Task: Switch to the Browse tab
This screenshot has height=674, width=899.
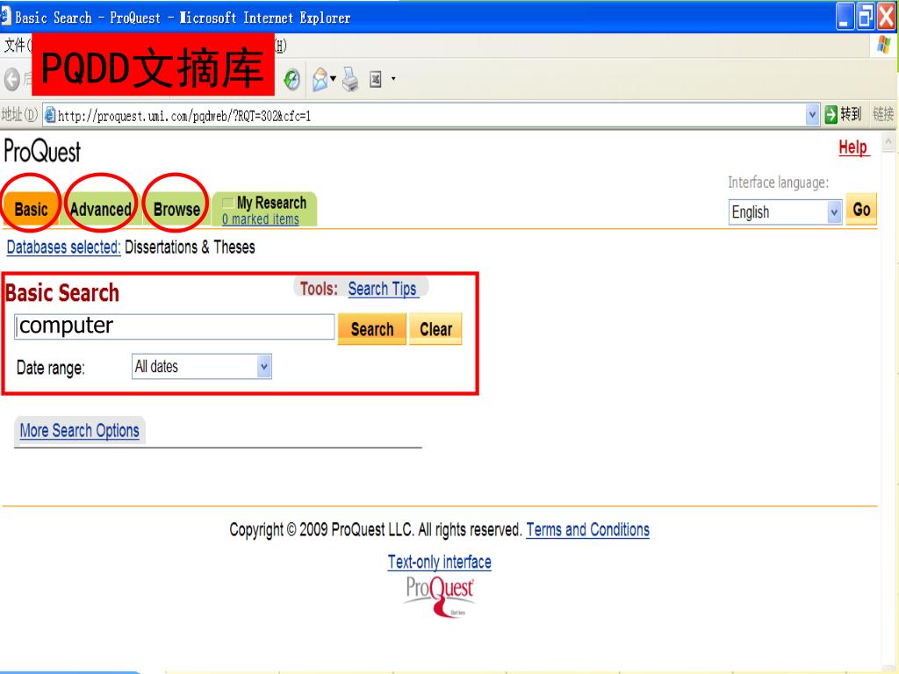Action: 176,209
